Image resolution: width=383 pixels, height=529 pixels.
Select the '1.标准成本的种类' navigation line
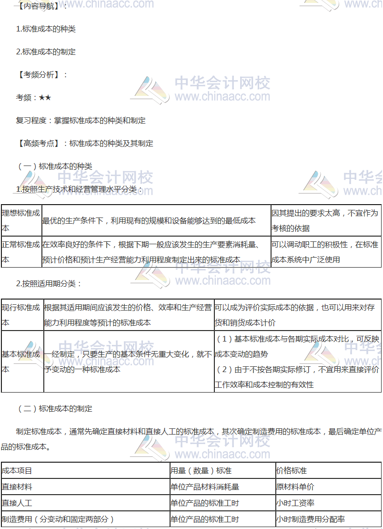(x=46, y=29)
